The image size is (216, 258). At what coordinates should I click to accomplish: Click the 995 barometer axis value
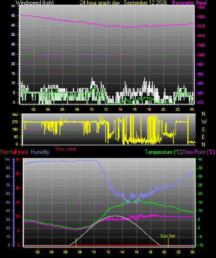click(x=200, y=64)
